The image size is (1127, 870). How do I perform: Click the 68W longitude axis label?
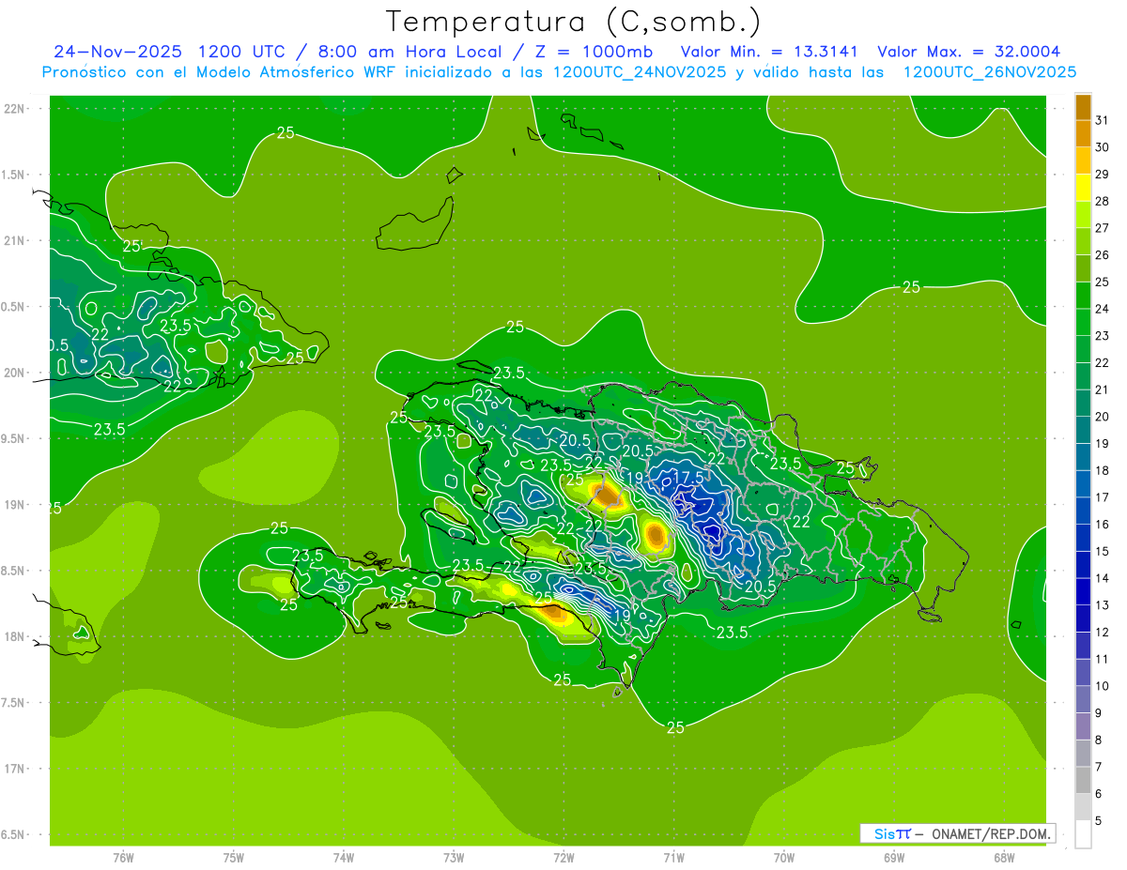pyautogui.click(x=1004, y=857)
